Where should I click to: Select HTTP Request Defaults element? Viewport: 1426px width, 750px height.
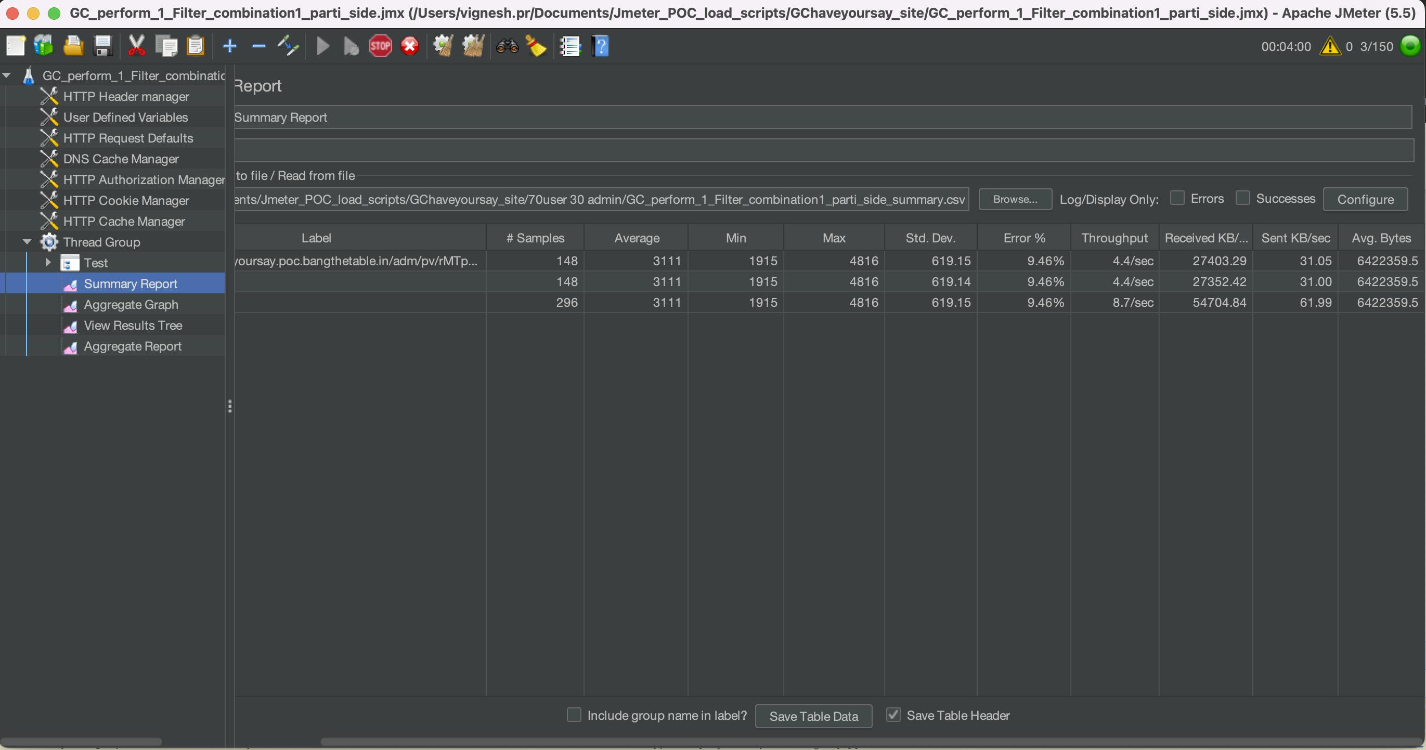(x=128, y=138)
